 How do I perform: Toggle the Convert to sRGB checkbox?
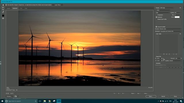click(x=156, y=27)
